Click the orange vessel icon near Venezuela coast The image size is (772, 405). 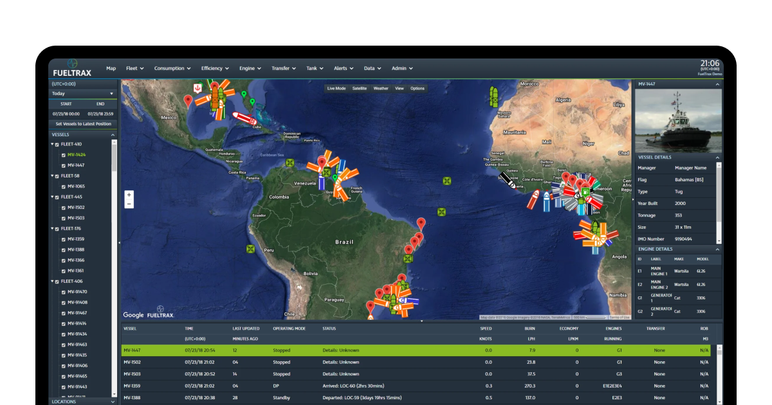(314, 166)
